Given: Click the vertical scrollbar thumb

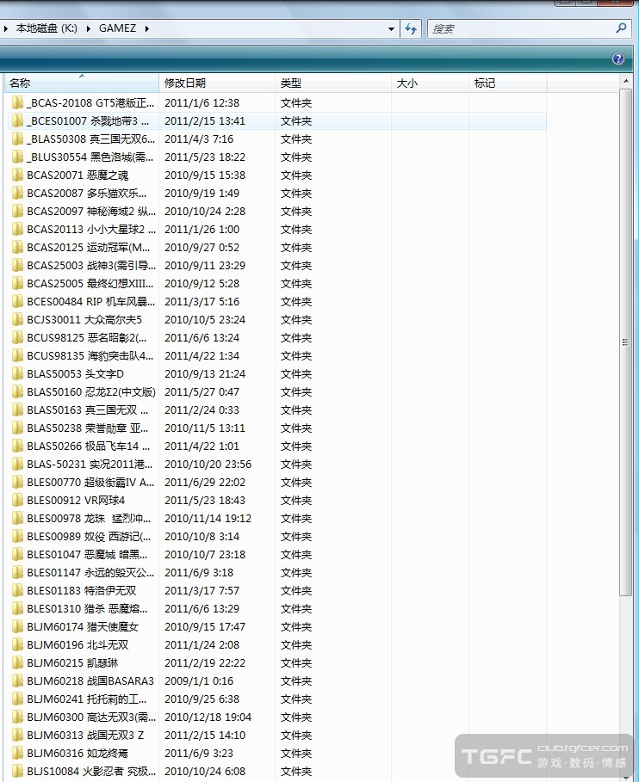Looking at the screenshot, I should pyautogui.click(x=626, y=342).
